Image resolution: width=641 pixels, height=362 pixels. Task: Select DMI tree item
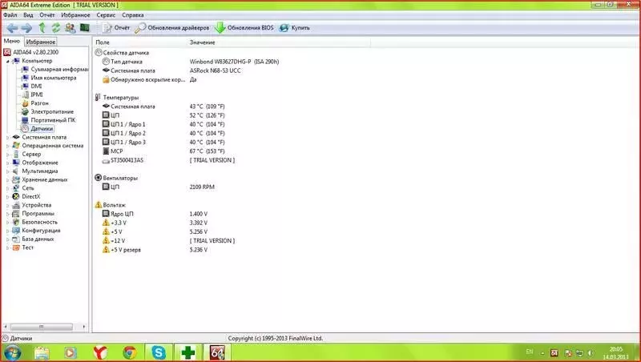(31, 86)
